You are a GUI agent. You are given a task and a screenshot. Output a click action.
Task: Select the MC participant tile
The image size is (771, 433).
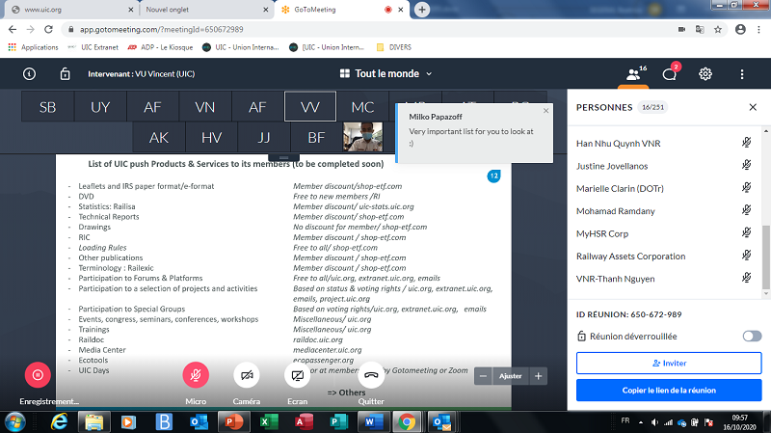coord(363,106)
